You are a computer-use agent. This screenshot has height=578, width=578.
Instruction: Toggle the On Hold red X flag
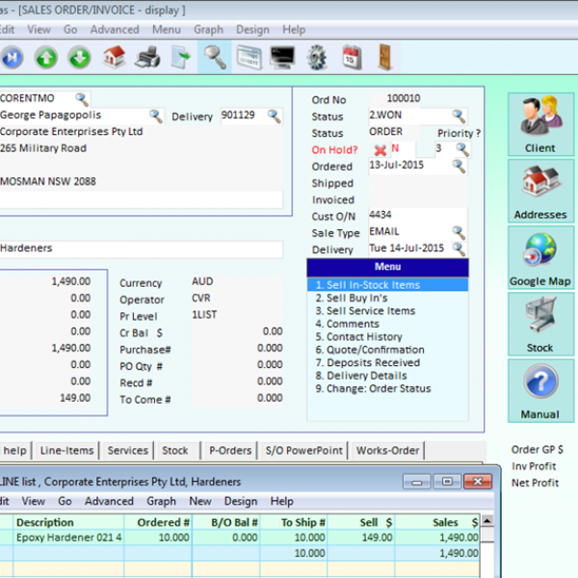tap(381, 149)
